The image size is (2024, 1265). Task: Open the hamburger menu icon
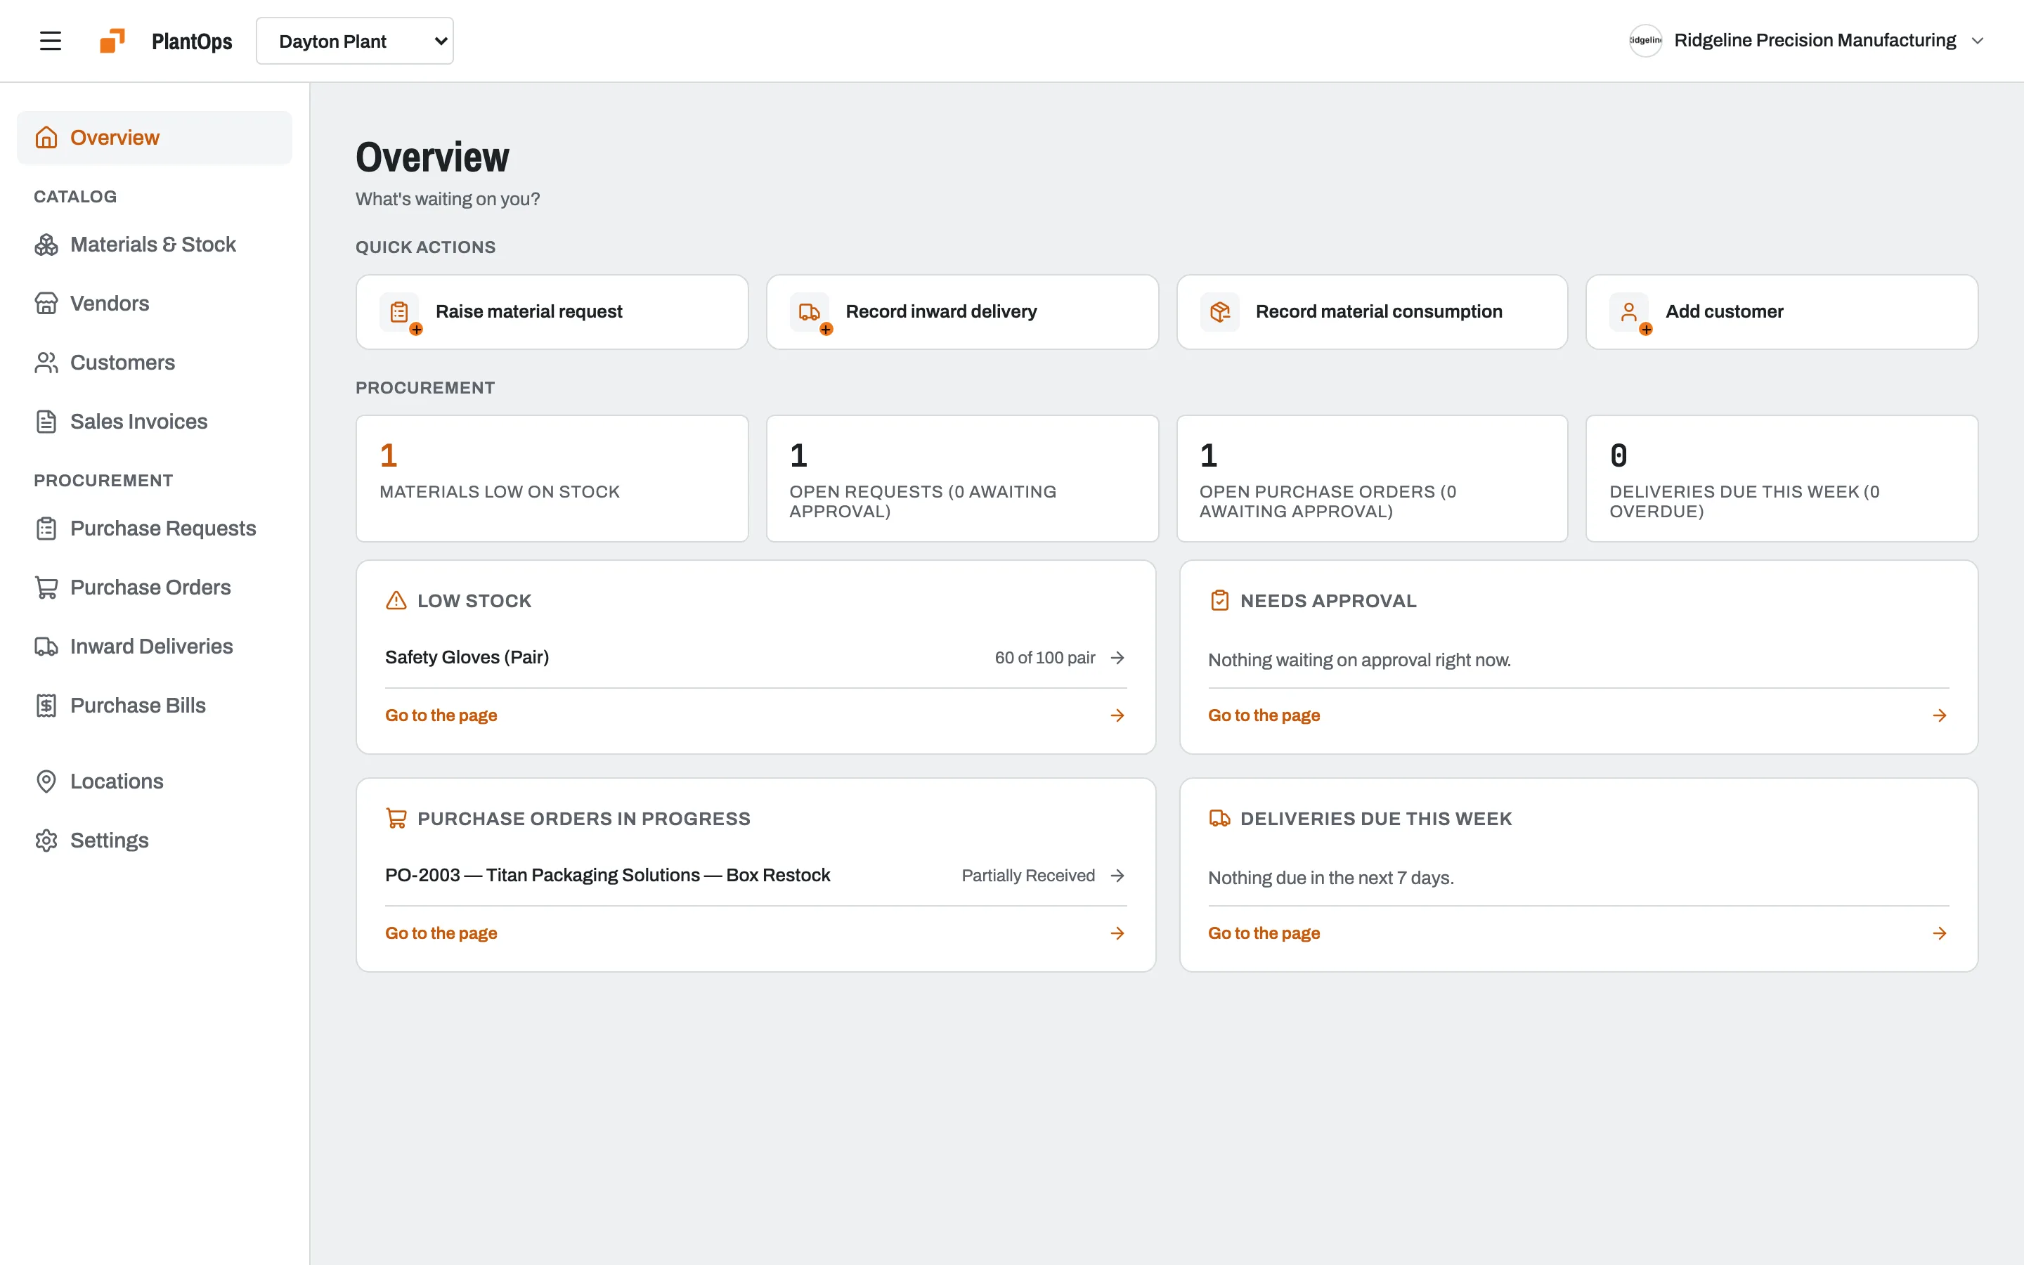50,41
